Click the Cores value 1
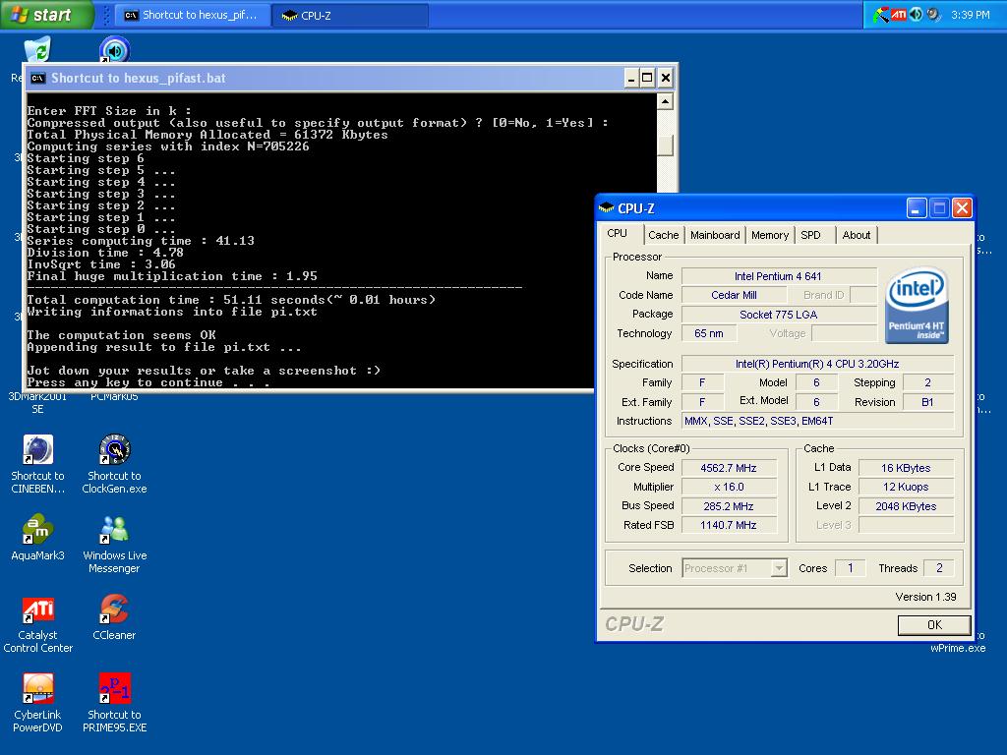 (851, 568)
